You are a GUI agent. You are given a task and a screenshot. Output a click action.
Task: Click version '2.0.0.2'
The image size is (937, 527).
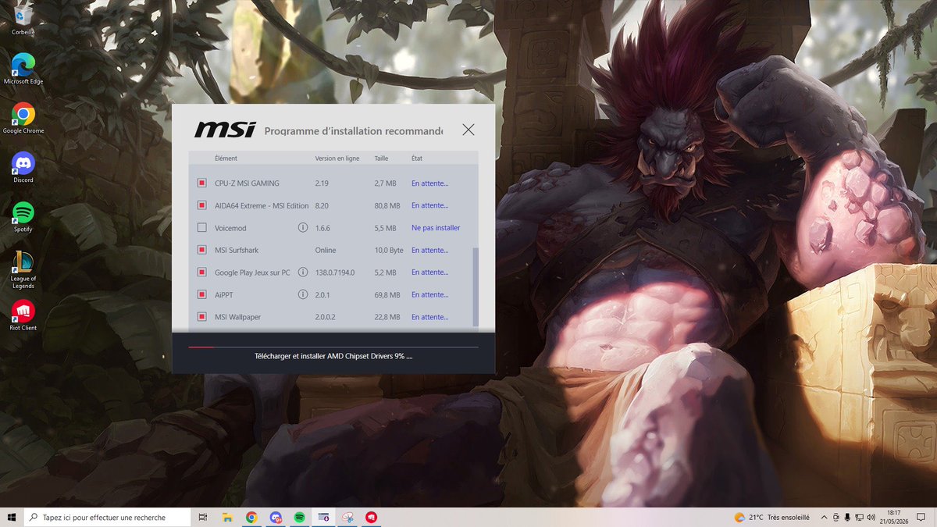point(326,317)
